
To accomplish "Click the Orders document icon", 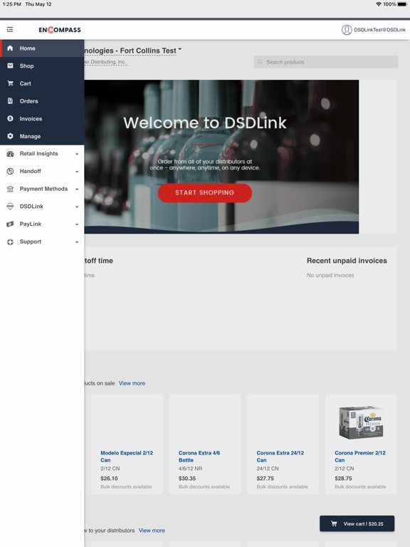I will click(10, 101).
